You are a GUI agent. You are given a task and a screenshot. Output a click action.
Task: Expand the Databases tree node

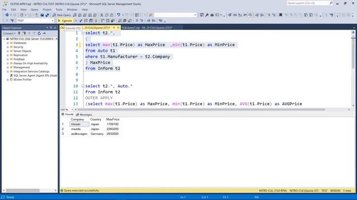point(8,43)
